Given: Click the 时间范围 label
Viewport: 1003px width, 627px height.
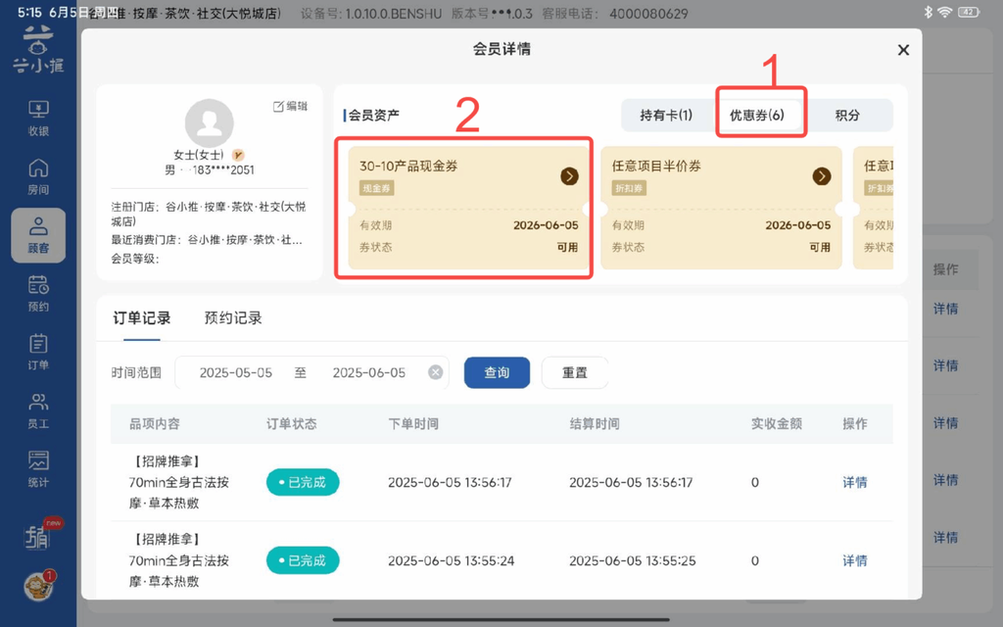Looking at the screenshot, I should point(136,372).
